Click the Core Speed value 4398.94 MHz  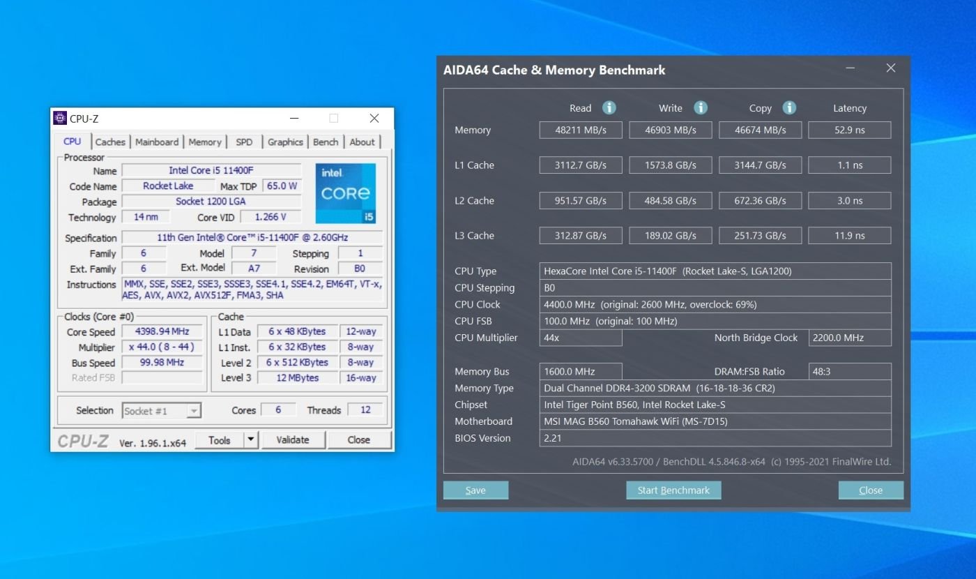coord(162,331)
